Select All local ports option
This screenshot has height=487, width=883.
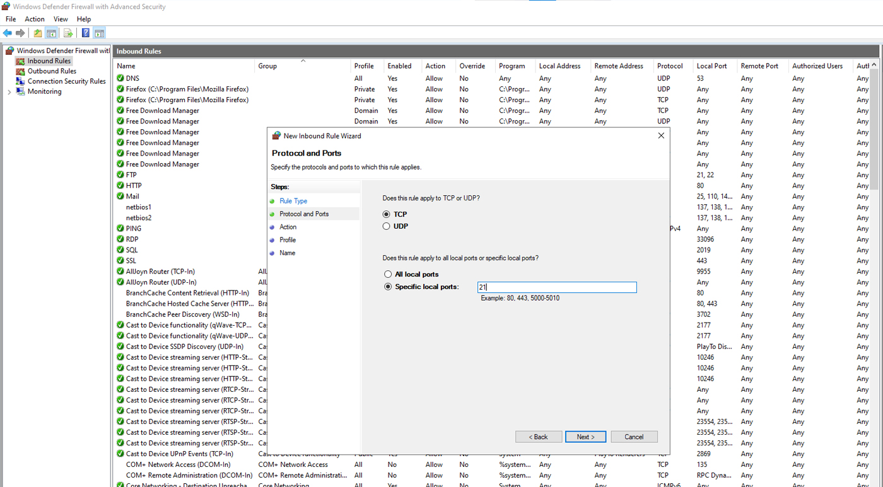(388, 274)
